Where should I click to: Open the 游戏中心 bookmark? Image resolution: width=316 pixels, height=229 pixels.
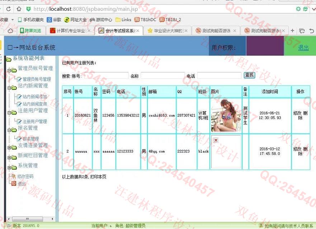(101, 20)
